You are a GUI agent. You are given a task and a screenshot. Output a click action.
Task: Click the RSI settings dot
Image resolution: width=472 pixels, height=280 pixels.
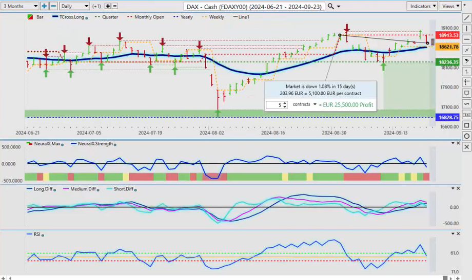pyautogui.click(x=43, y=235)
